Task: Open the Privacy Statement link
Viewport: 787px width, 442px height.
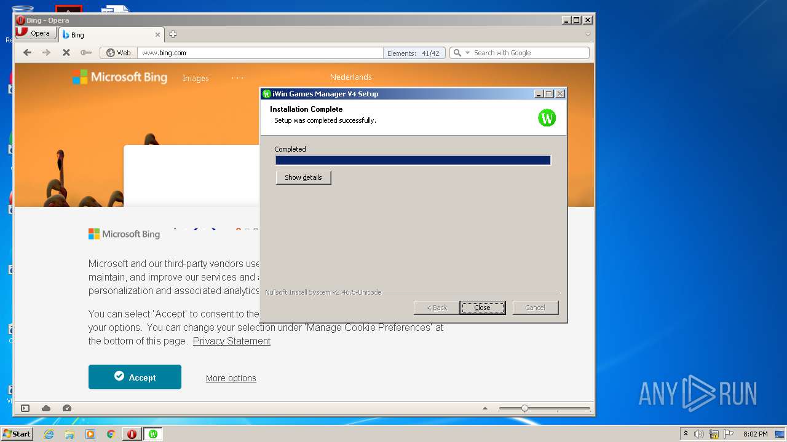Action: (232, 341)
